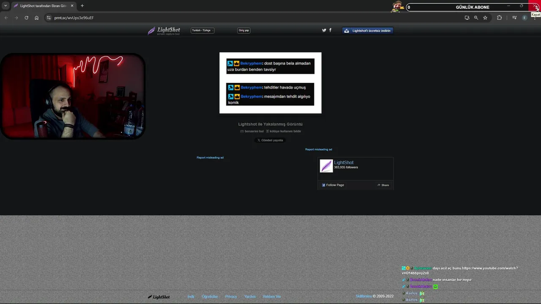Click the Giriş yap login button

pyautogui.click(x=244, y=30)
